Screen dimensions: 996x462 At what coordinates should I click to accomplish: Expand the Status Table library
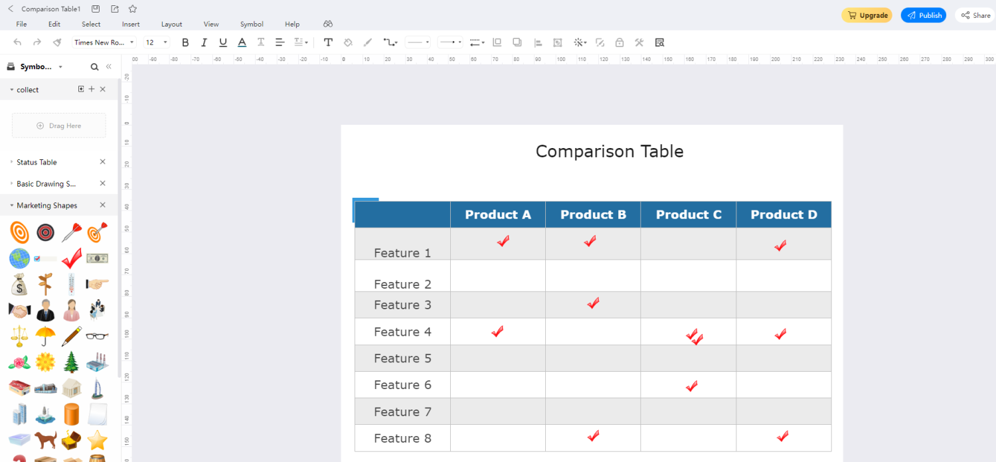click(x=37, y=162)
